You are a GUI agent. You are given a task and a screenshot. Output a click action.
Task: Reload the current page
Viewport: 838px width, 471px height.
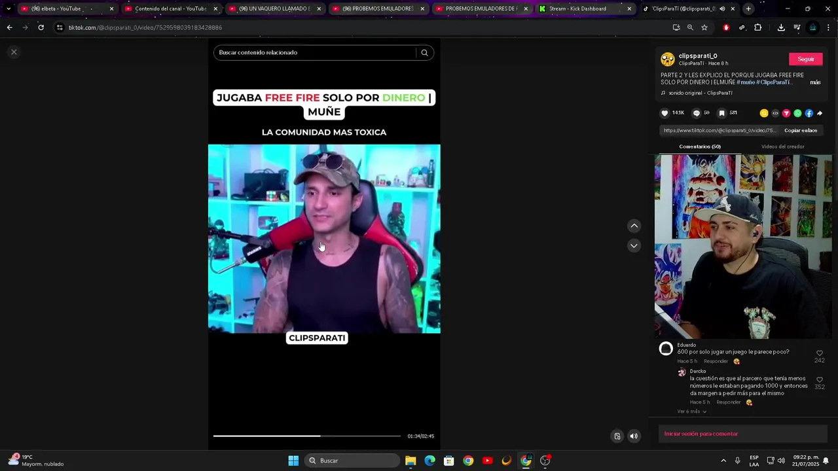[41, 27]
